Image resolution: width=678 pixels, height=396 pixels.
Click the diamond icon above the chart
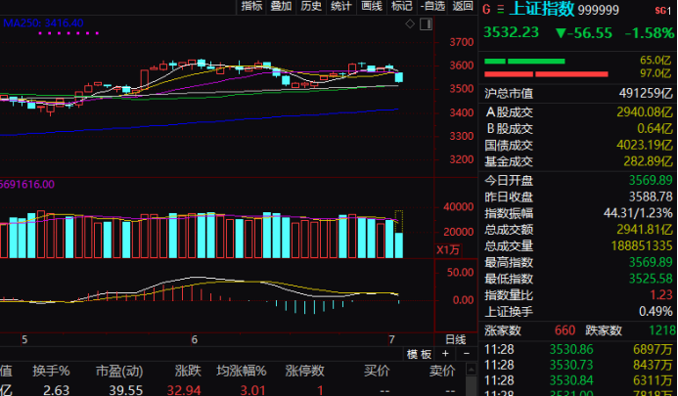point(410,23)
